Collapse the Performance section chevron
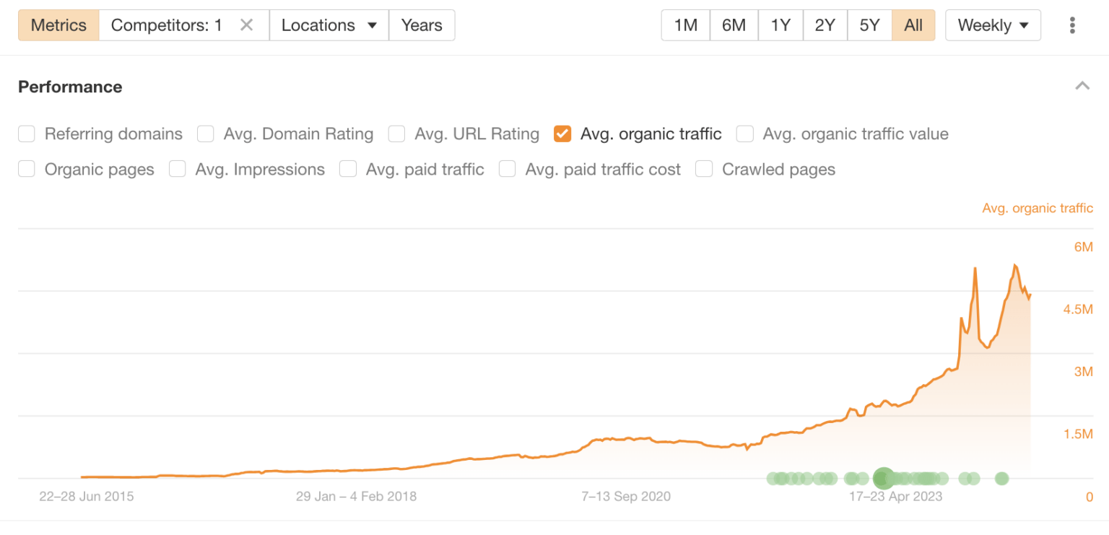This screenshot has width=1109, height=535. click(x=1082, y=85)
